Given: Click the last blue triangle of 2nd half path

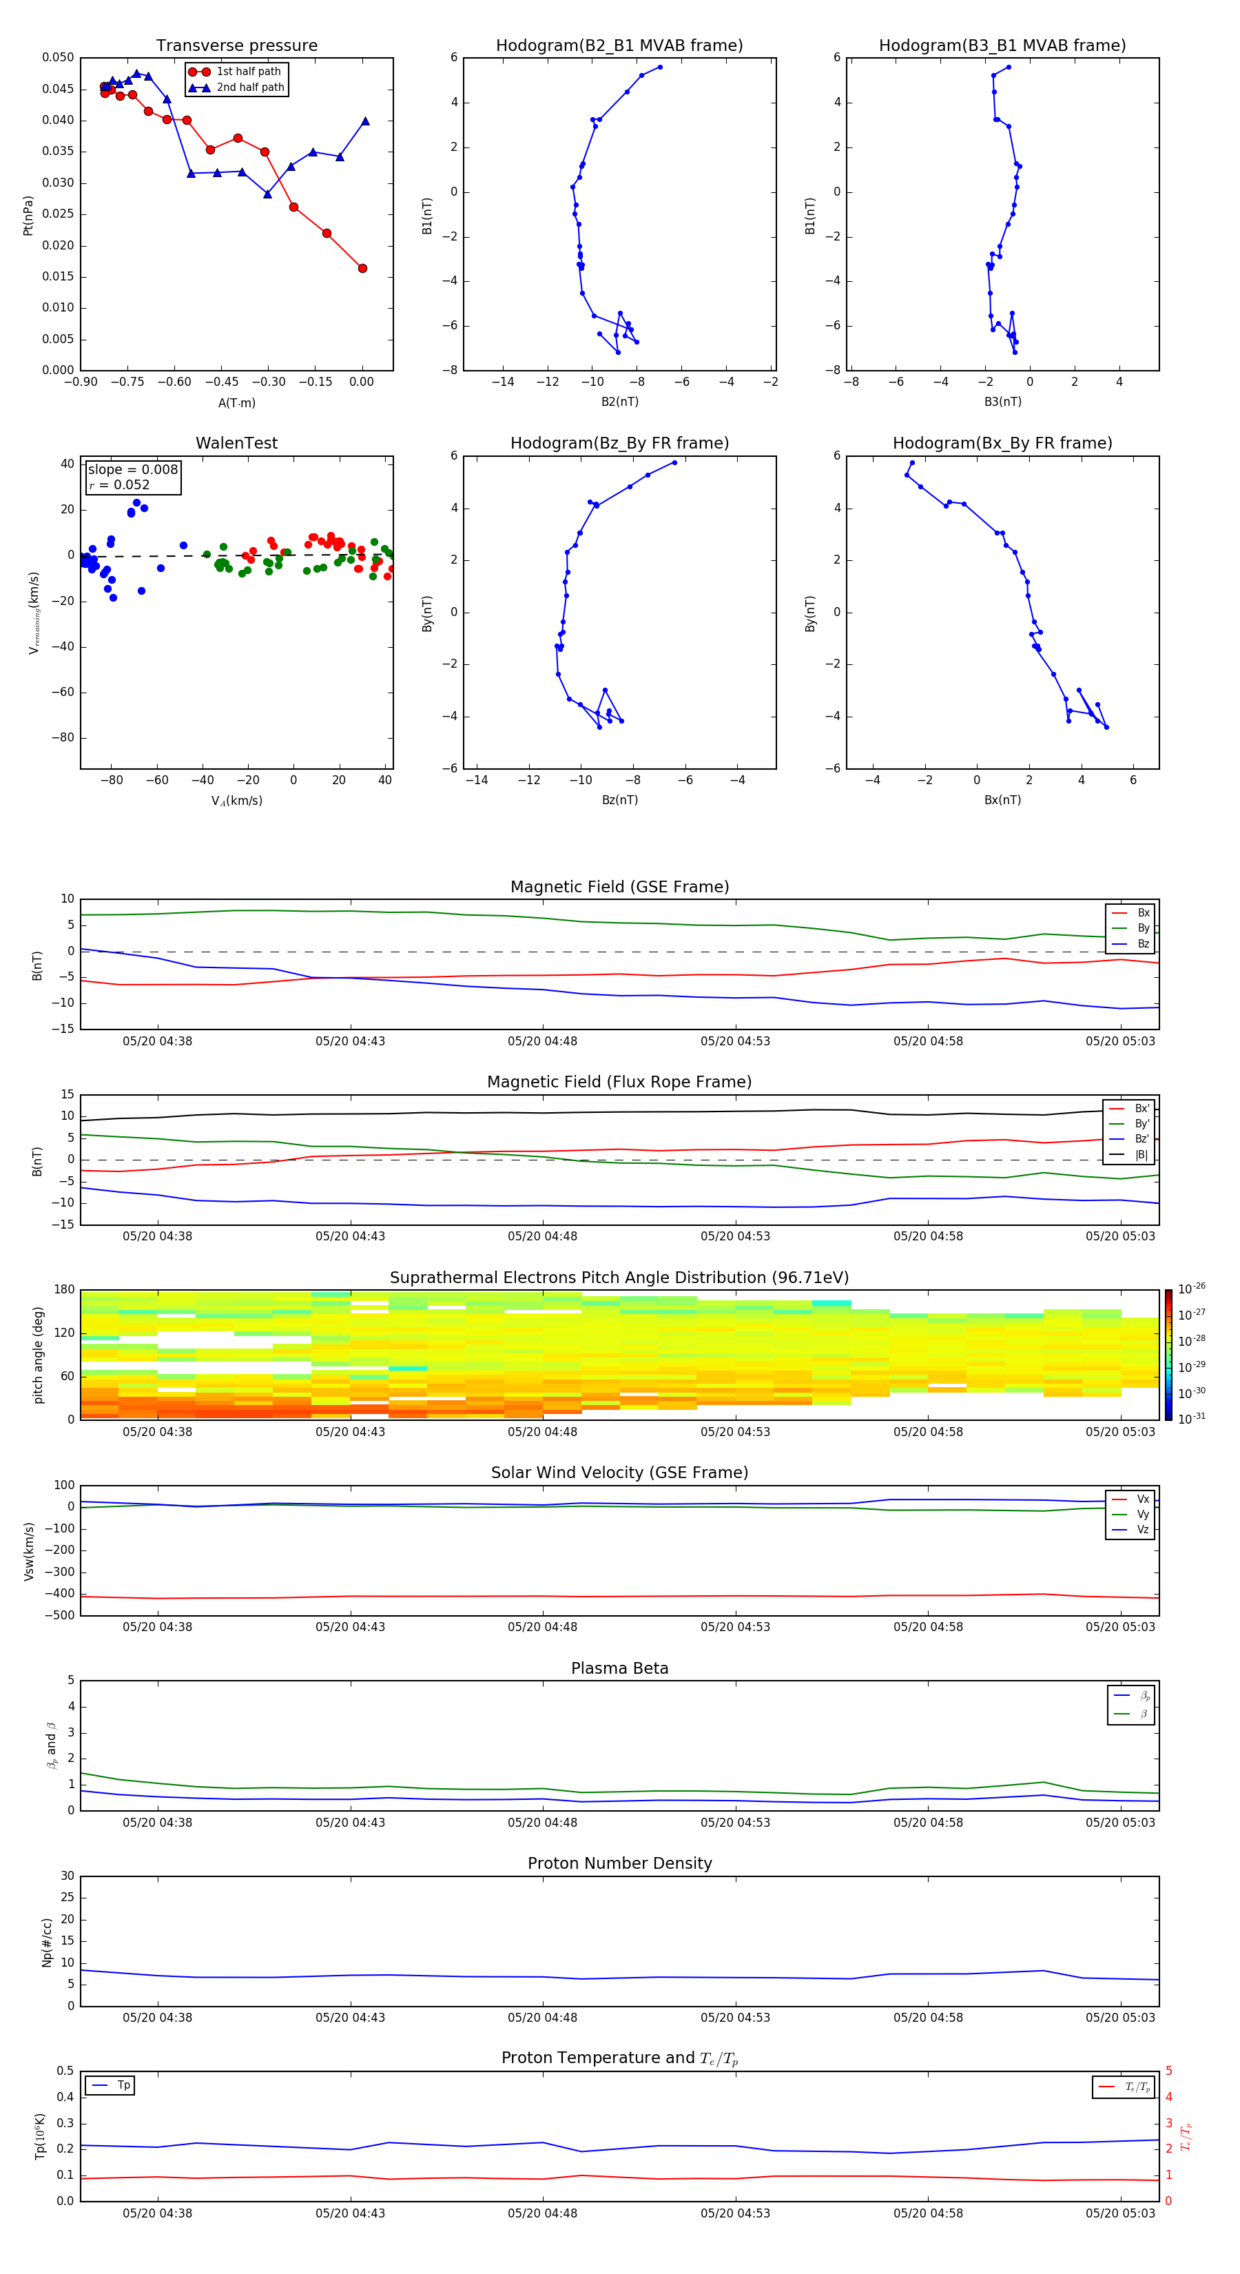Looking at the screenshot, I should (364, 121).
